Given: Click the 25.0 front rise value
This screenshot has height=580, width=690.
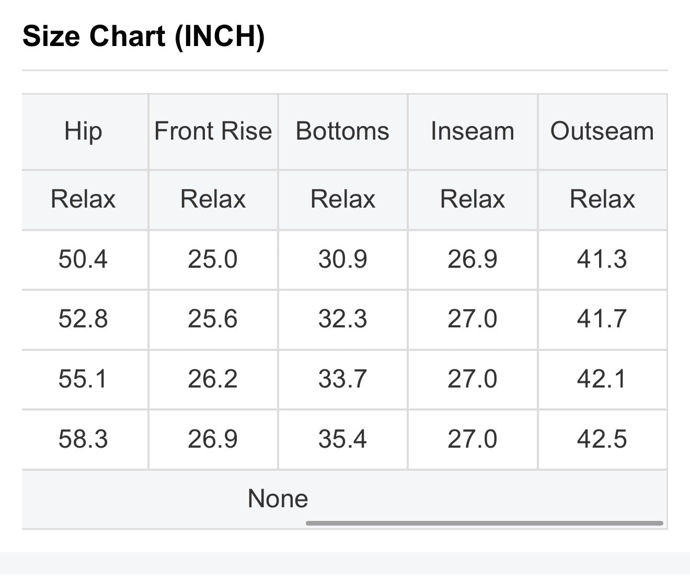Looking at the screenshot, I should point(213,259).
